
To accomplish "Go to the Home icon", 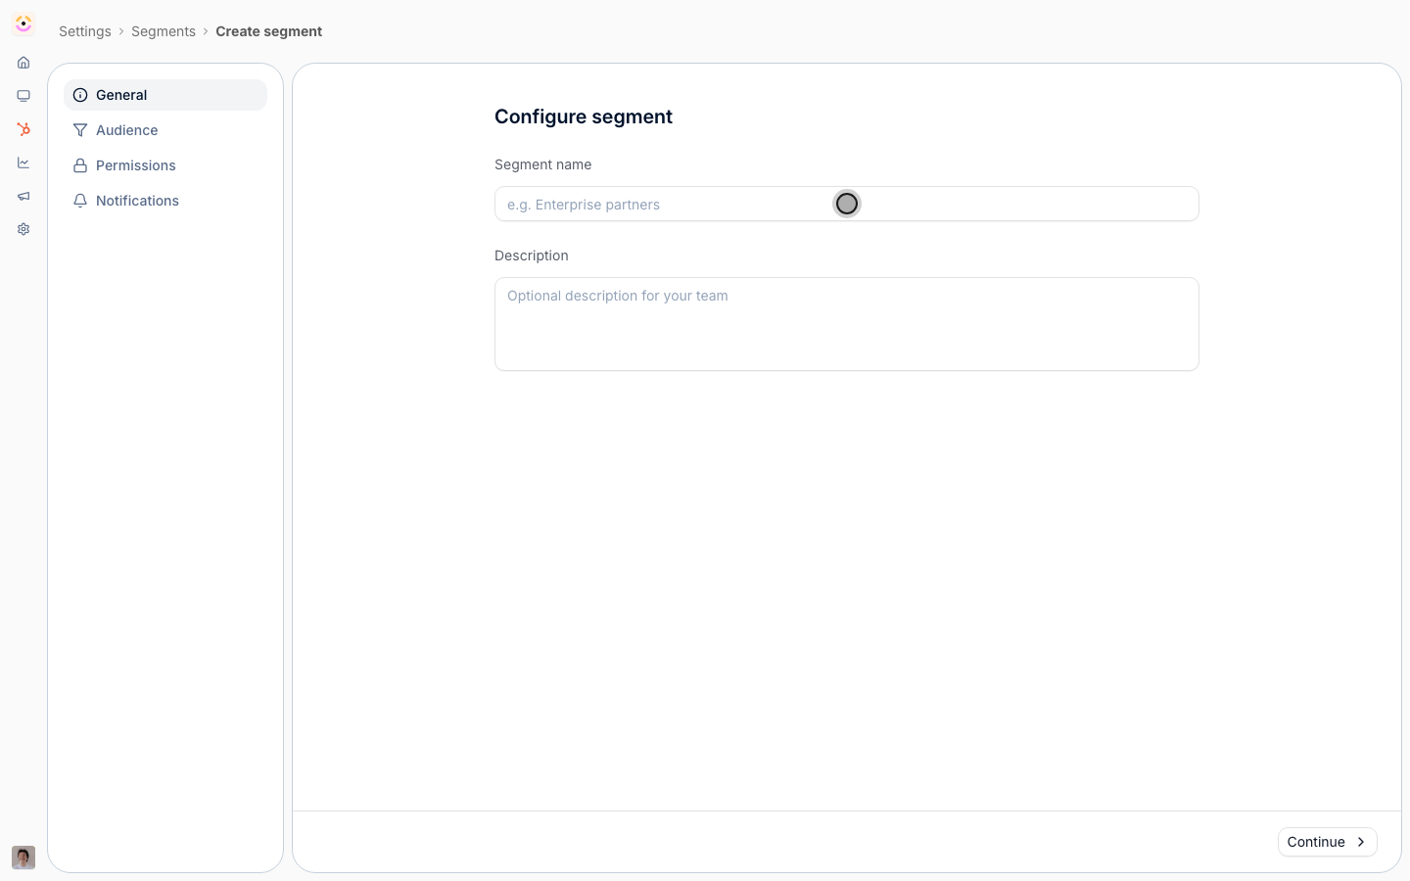I will tap(23, 63).
